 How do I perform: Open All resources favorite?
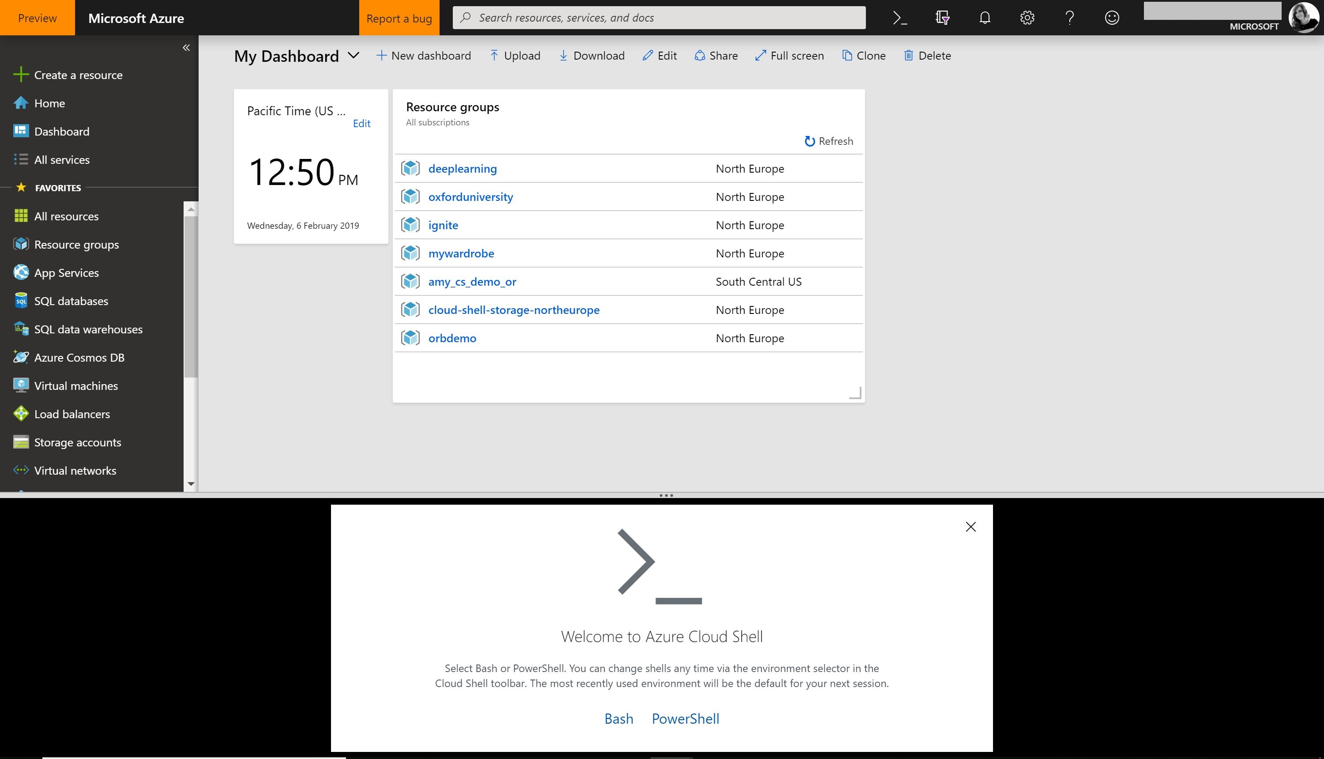pos(66,216)
